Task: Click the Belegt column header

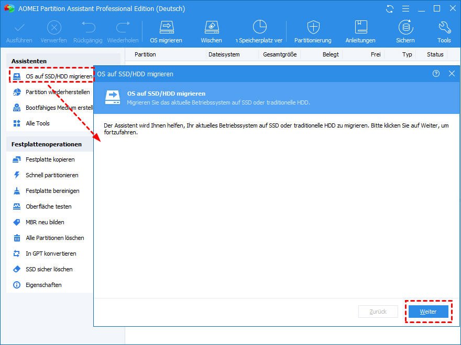Action: pyautogui.click(x=331, y=54)
